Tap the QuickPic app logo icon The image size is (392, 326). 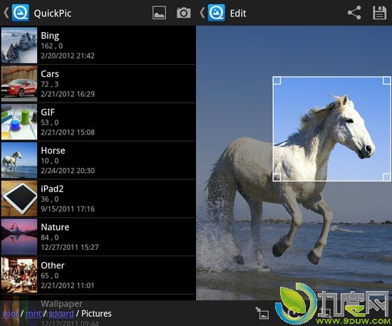pyautogui.click(x=21, y=13)
